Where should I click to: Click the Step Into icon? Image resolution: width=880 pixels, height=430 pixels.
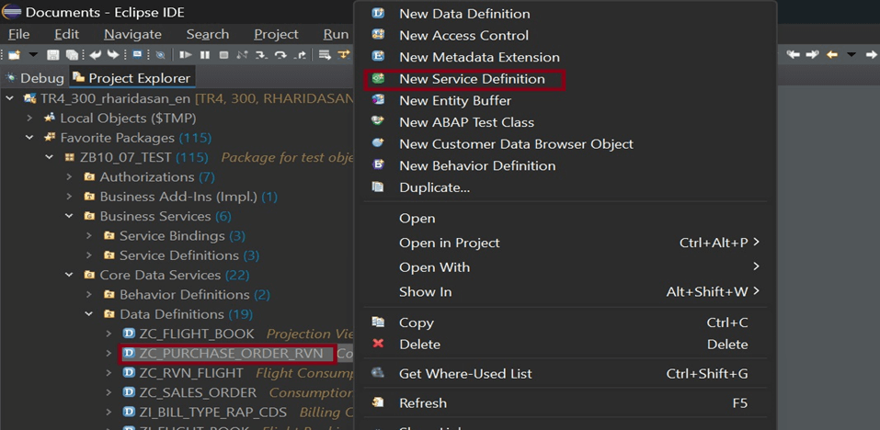point(261,55)
